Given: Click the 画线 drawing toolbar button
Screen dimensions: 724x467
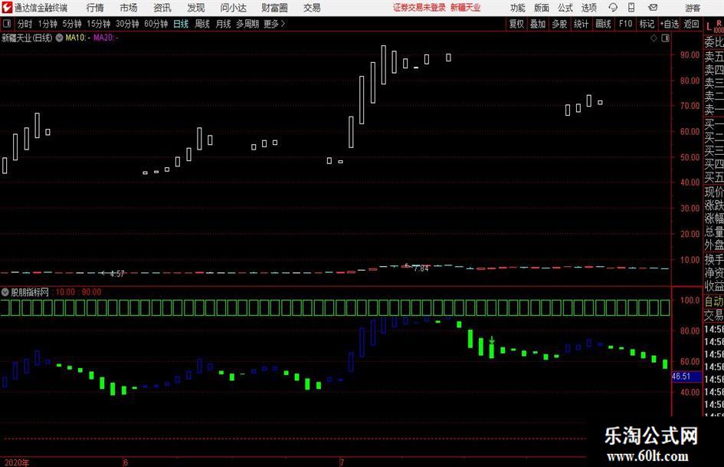Looking at the screenshot, I should pos(603,24).
